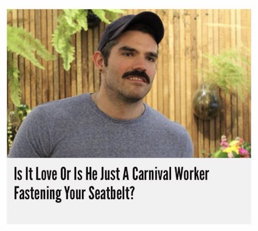258x231 pixels.
Task: Click the word "Fastening" in the headline
Action: coord(38,193)
